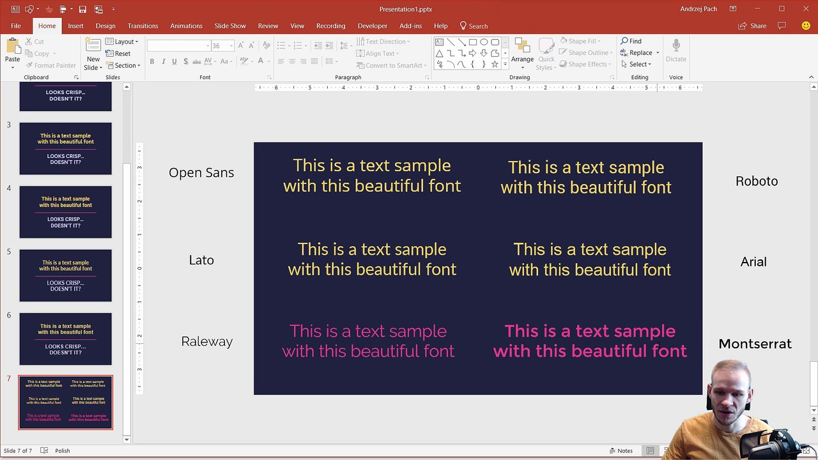
Task: Select the 5-point Star shape
Action: (x=495, y=64)
